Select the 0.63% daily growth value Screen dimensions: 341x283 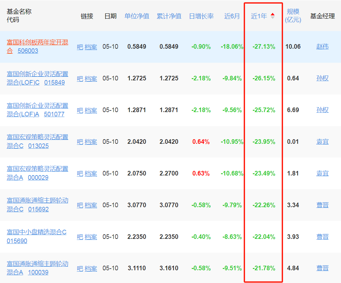[201, 174]
